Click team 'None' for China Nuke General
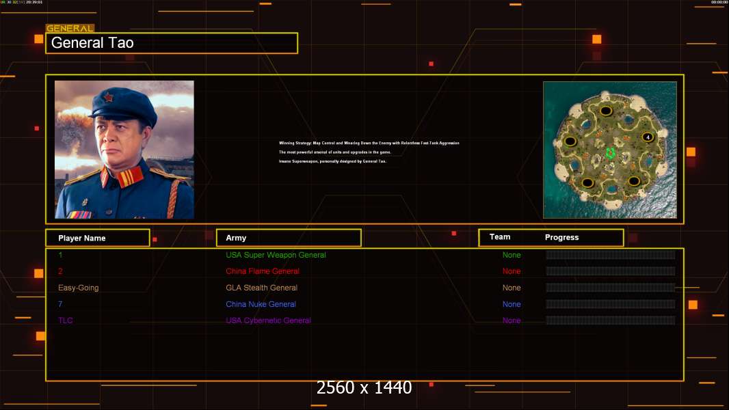Viewport: 729px width, 410px height. click(512, 304)
